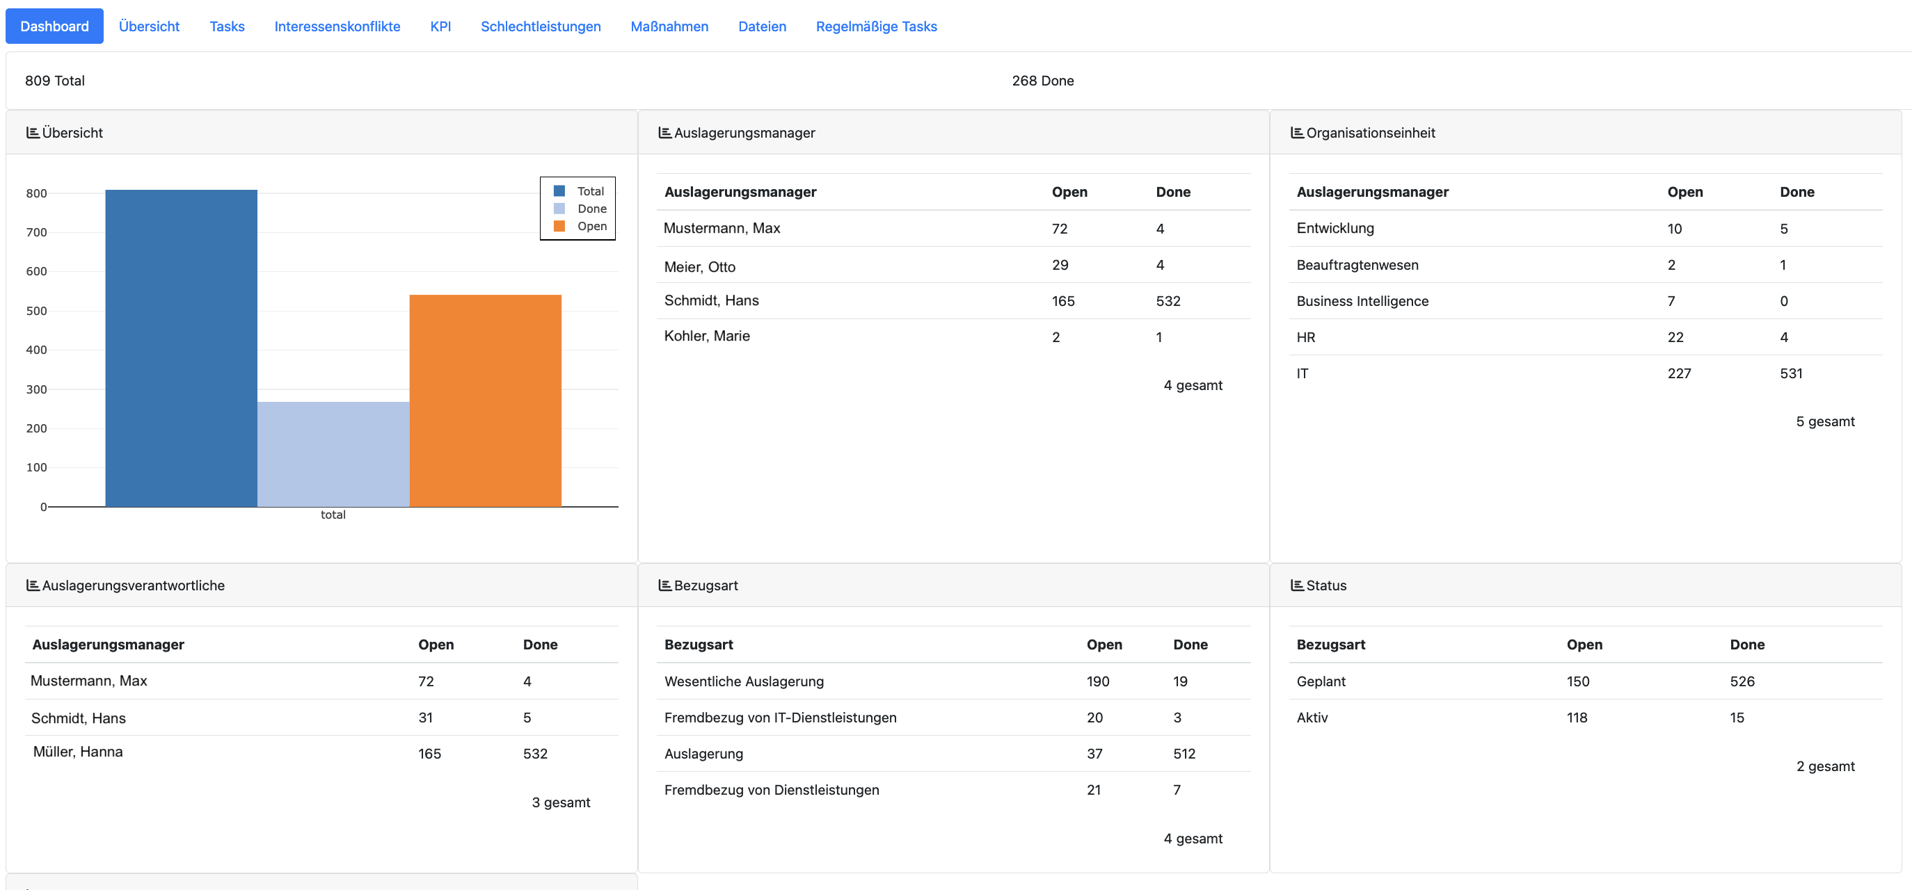1912x890 pixels.
Task: Click chart icon beside Auslagerungsmanager panel title
Action: tap(664, 133)
